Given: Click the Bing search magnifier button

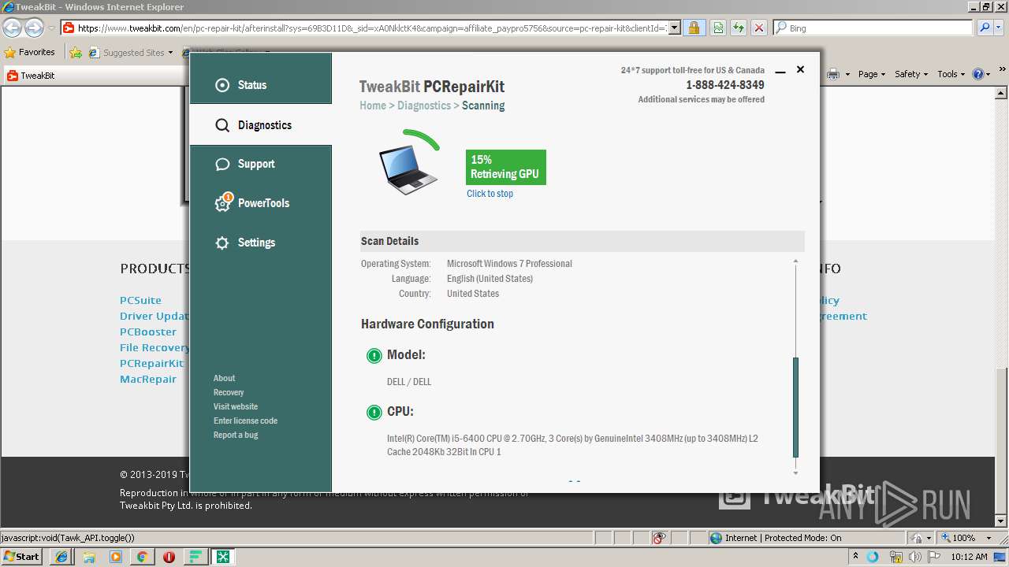Looking at the screenshot, I should click(985, 28).
